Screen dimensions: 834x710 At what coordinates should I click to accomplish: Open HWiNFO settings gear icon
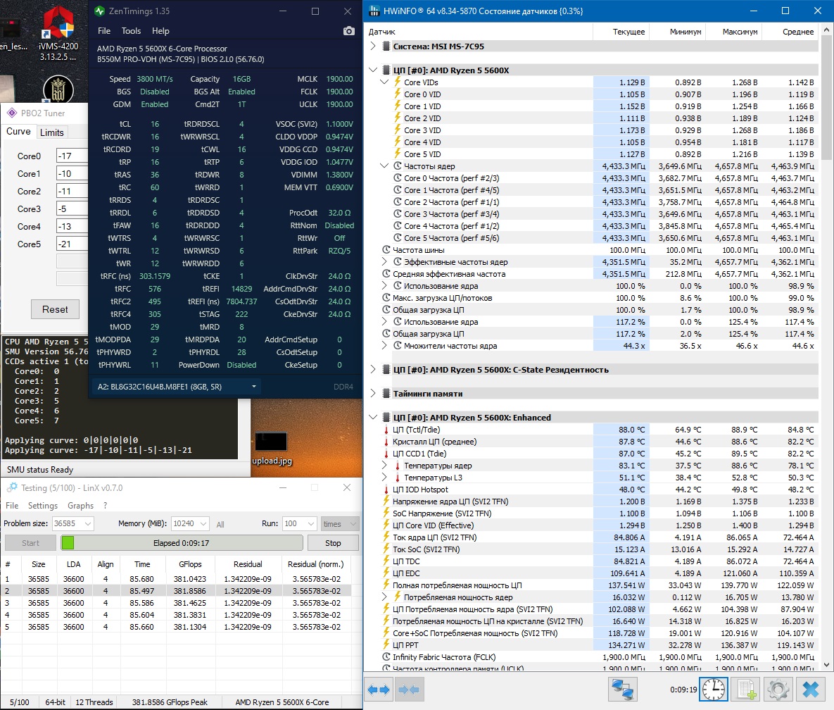point(778,690)
